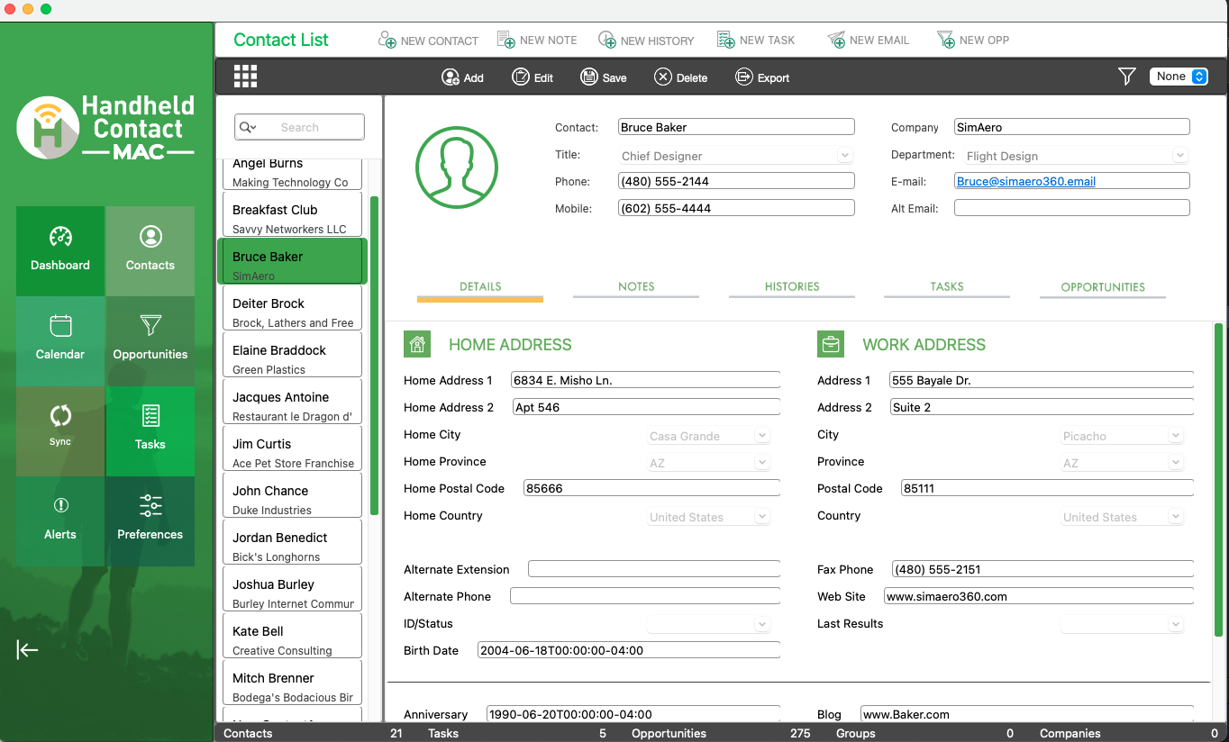Select Joshua Burley in the contact list

(x=292, y=589)
